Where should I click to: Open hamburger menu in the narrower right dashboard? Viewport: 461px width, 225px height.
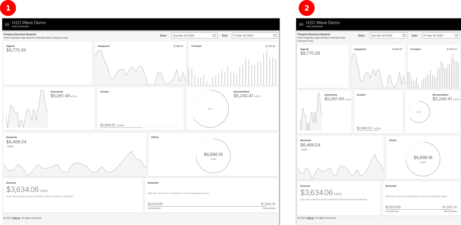click(x=301, y=24)
